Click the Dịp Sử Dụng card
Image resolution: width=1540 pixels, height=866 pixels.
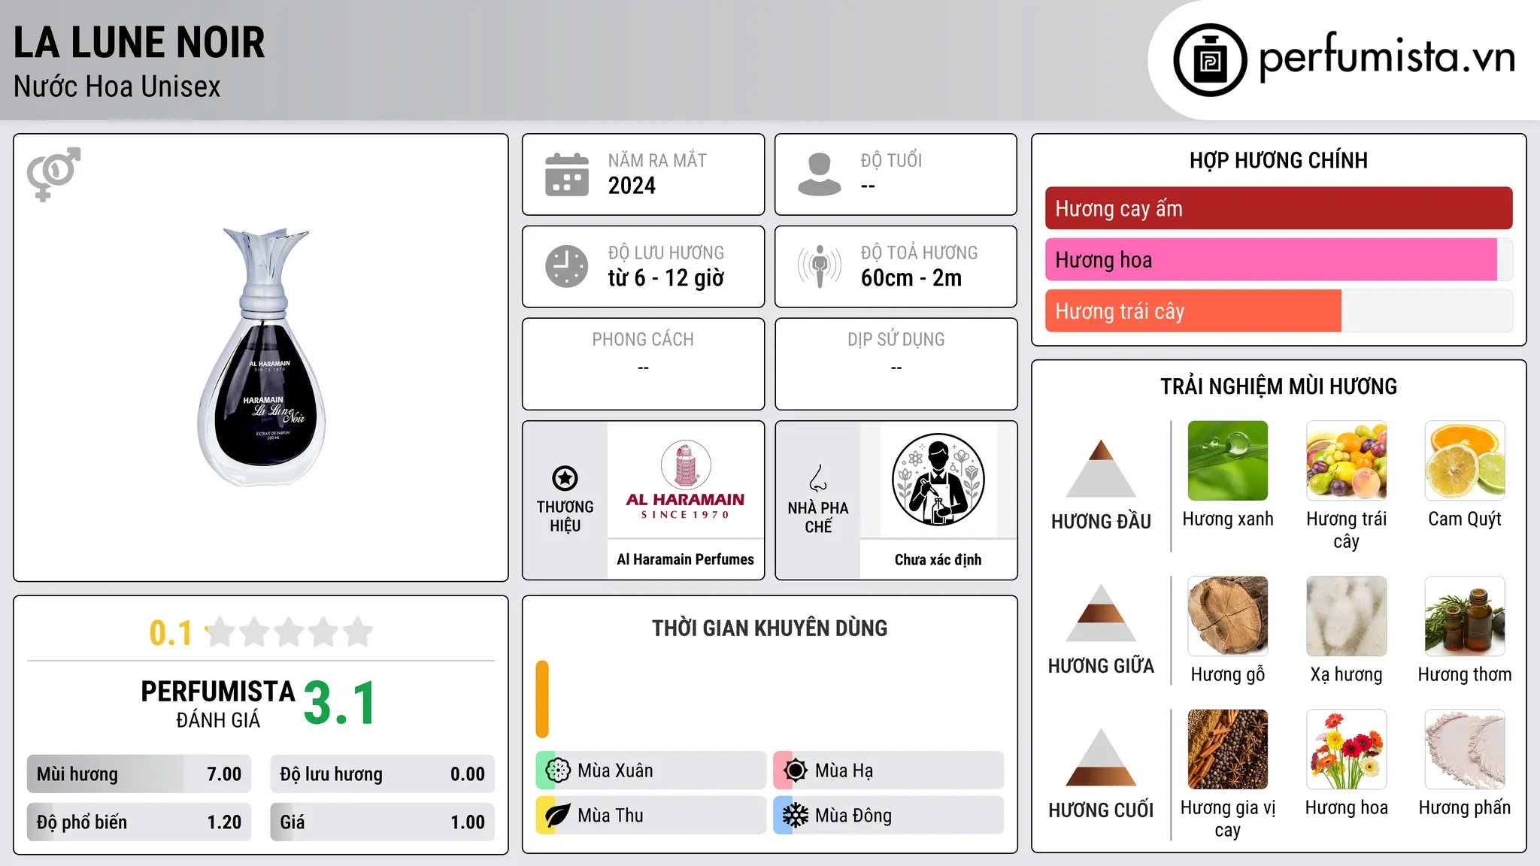896,364
